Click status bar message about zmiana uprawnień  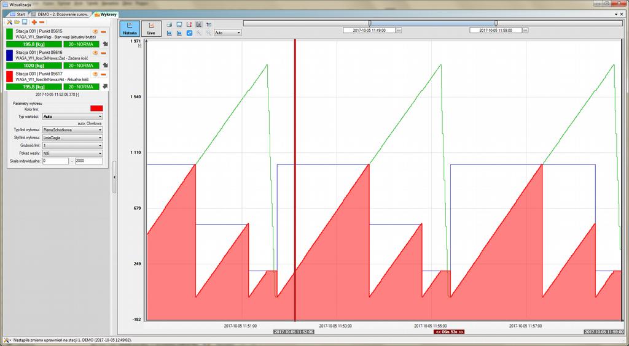tap(72, 340)
